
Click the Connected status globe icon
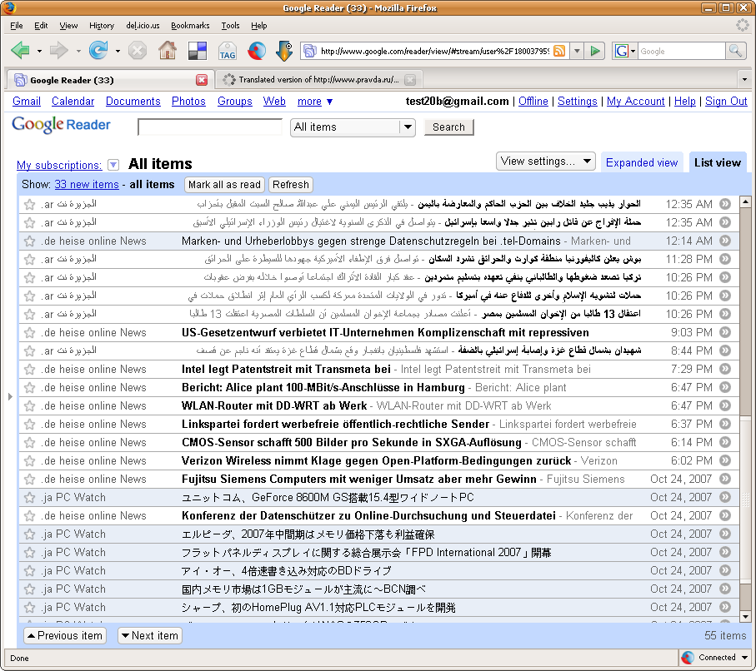(688, 657)
